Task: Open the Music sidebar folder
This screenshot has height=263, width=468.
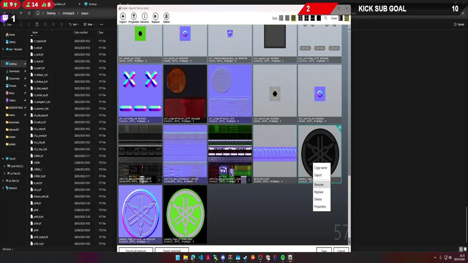Action: 10,93
